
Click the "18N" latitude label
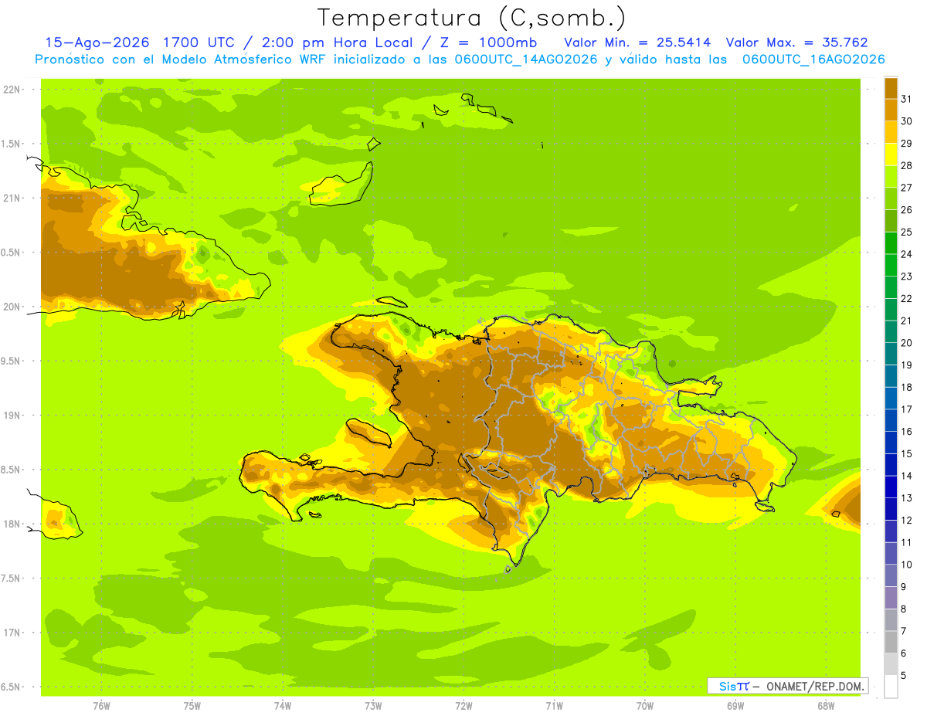pos(12,524)
